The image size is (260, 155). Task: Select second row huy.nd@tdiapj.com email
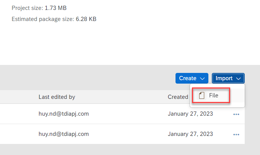(x=63, y=134)
